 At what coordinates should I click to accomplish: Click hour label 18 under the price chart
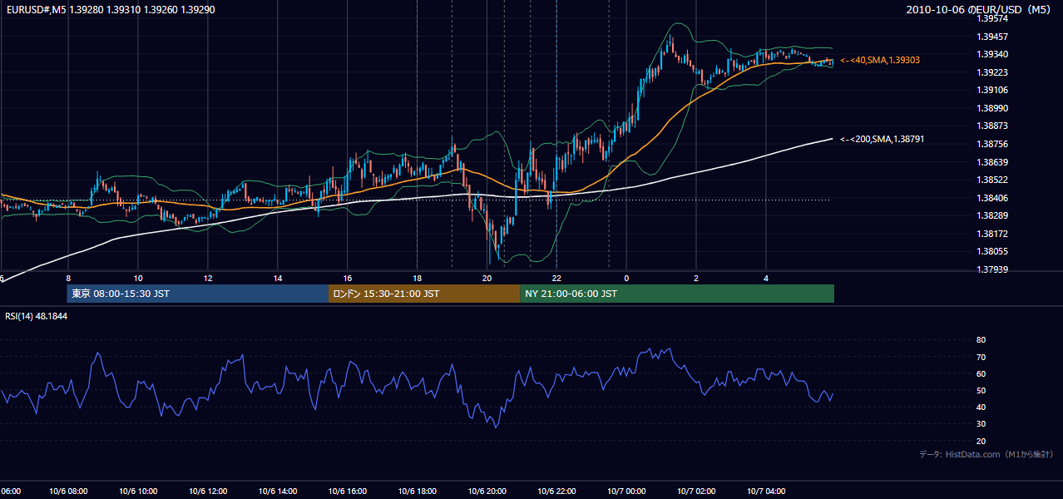coord(418,279)
